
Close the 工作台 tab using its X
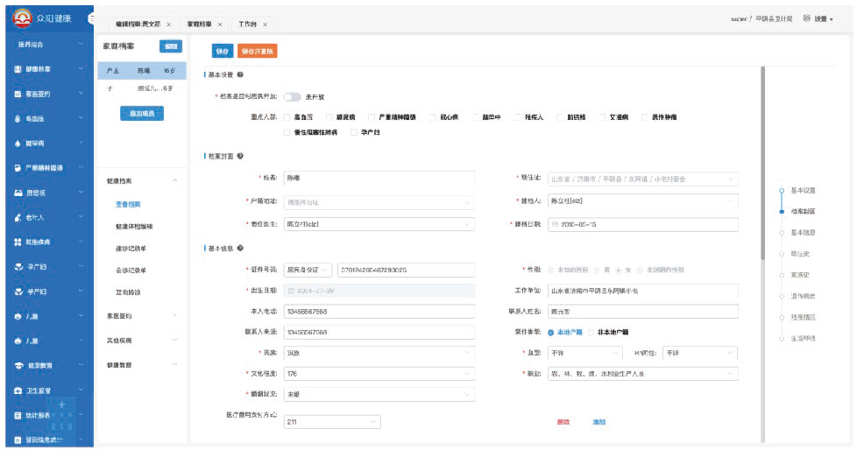tap(265, 25)
